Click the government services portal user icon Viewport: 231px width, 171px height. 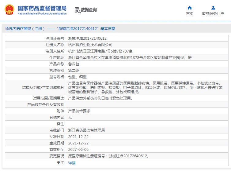click(213, 8)
